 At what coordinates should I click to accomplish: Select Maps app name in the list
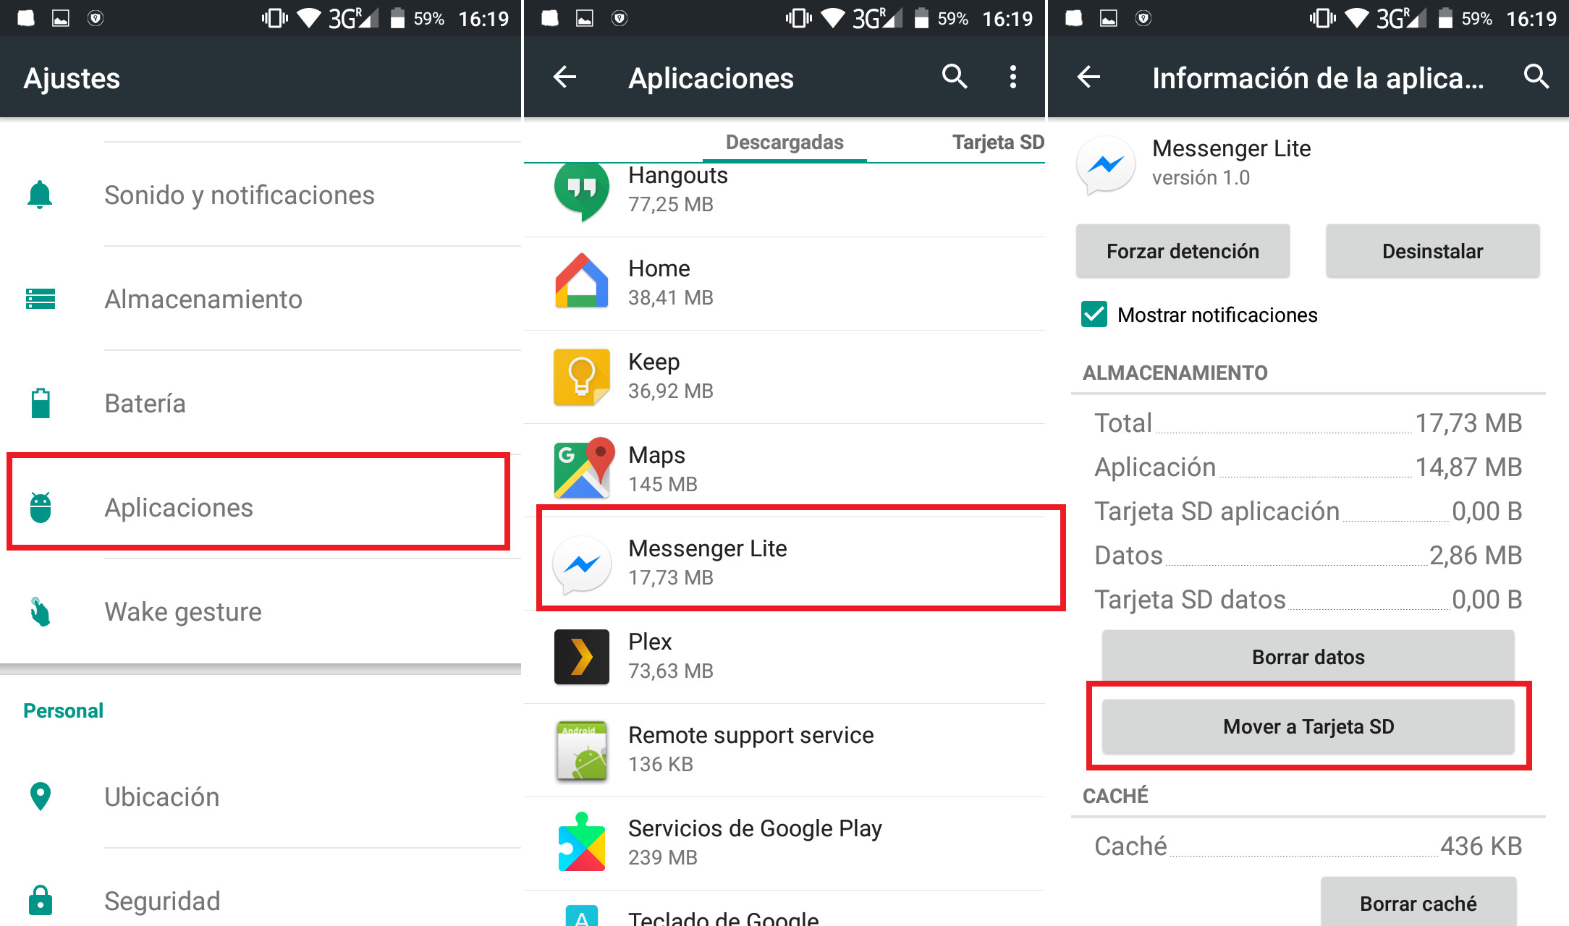click(656, 455)
